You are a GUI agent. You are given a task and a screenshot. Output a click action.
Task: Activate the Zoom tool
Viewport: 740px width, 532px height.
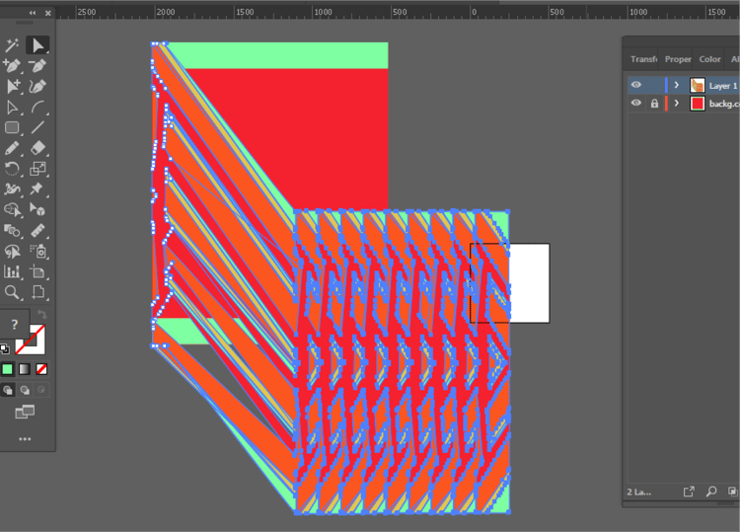pos(12,293)
